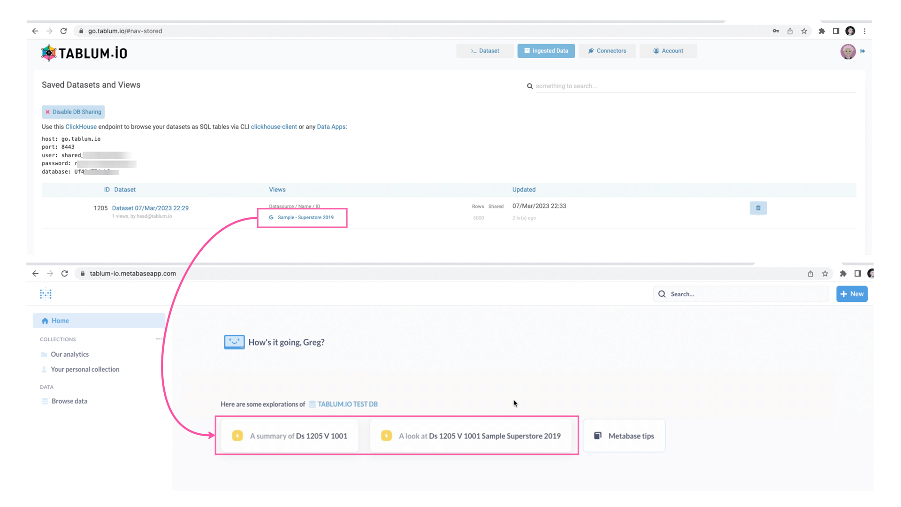Reload the go.tablum.io page
The width and height of the screenshot is (901, 507).
pos(64,31)
